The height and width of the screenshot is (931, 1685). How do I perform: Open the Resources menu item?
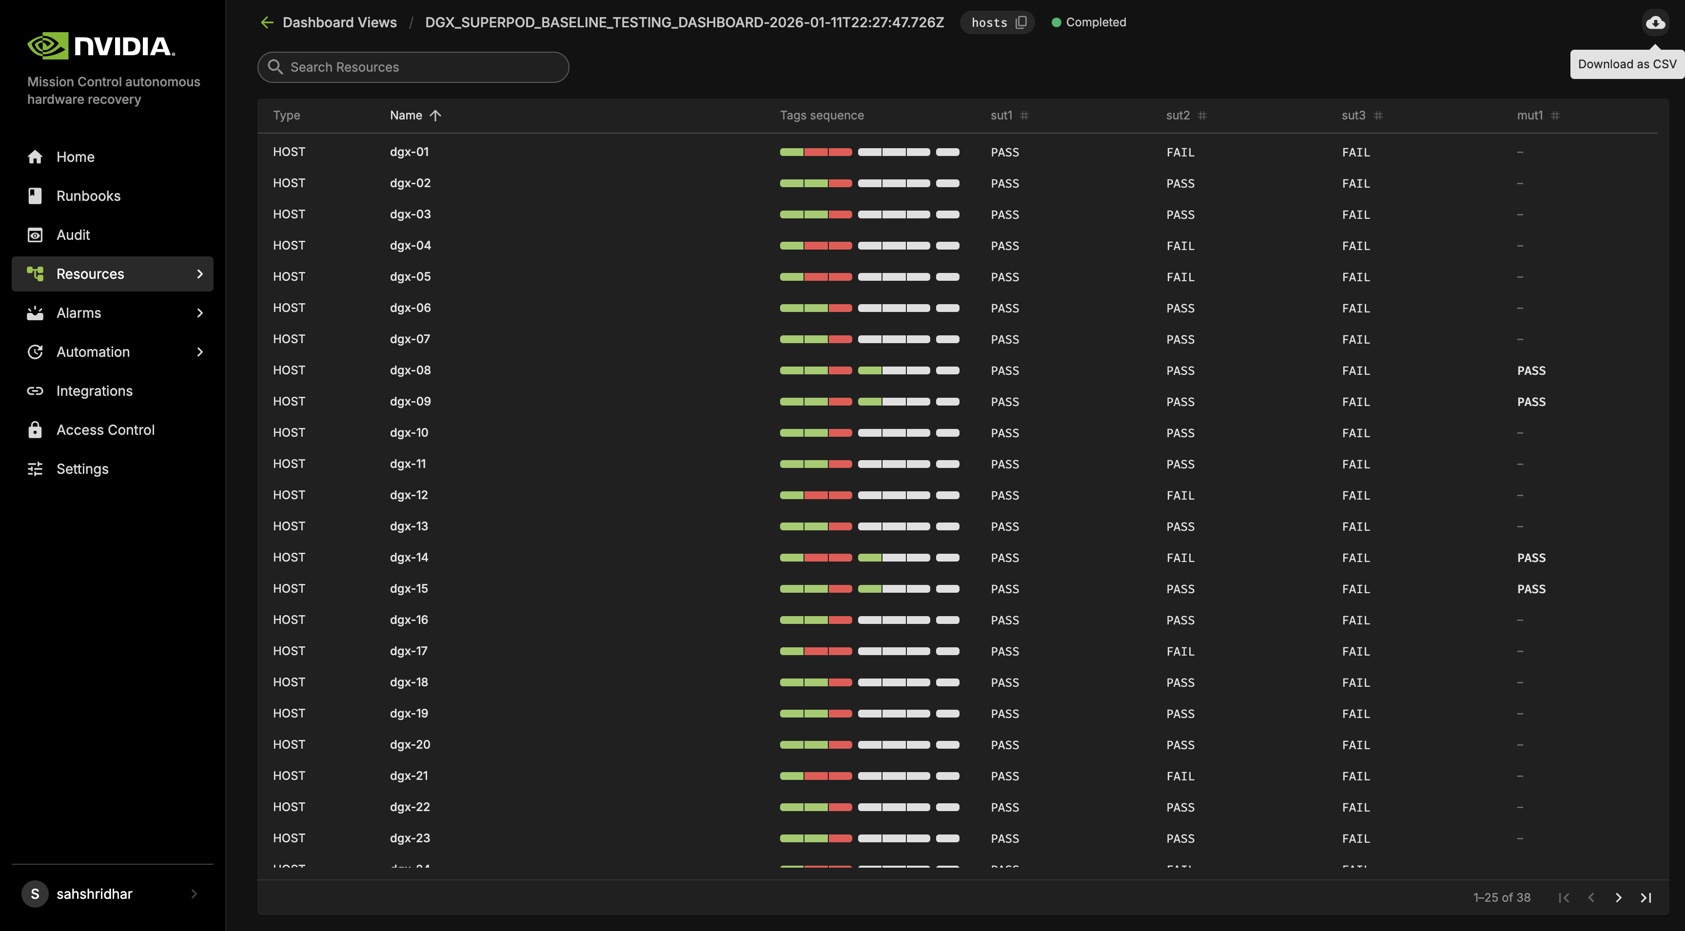coord(113,274)
